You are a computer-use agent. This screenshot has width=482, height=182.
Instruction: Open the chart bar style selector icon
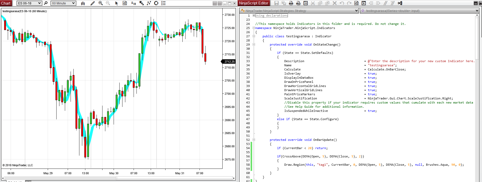tap(83, 3)
